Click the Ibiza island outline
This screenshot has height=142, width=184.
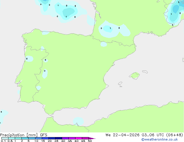click(x=120, y=83)
